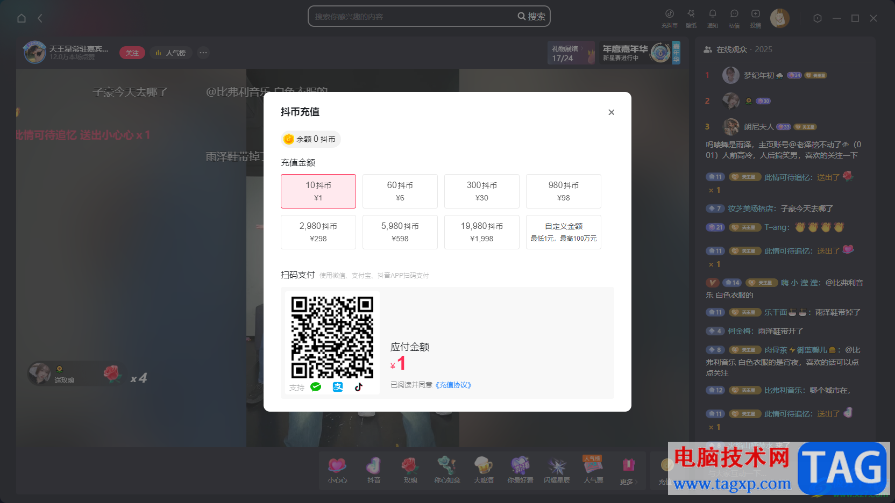Click the chat username 妆芝美杨桥店
This screenshot has width=895, height=503.
point(751,209)
